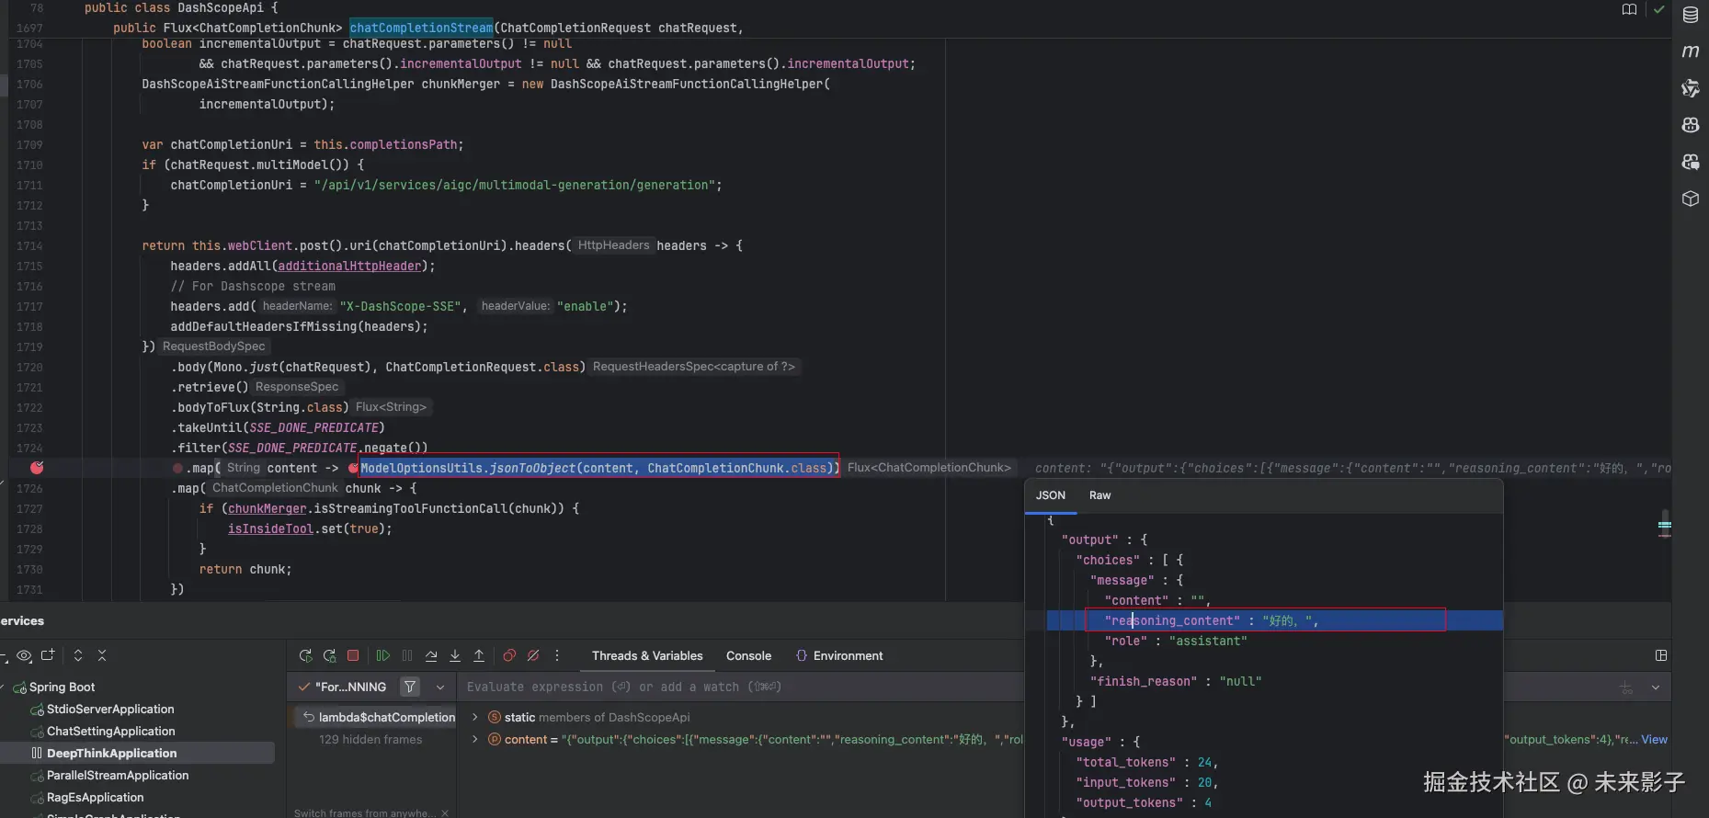Select the Raw tab in value popup
This screenshot has height=818, width=1709.
1099,495
